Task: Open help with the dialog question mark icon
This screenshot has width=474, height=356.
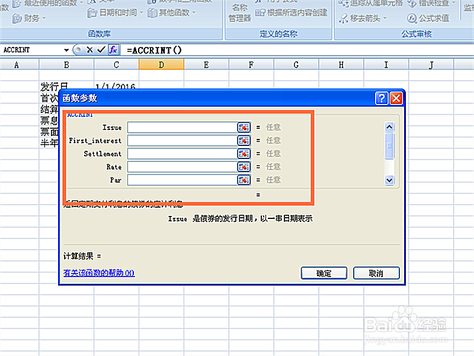Action: pos(381,98)
